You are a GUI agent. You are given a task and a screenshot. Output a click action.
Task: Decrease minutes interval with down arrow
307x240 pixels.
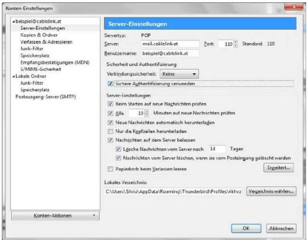146,115
